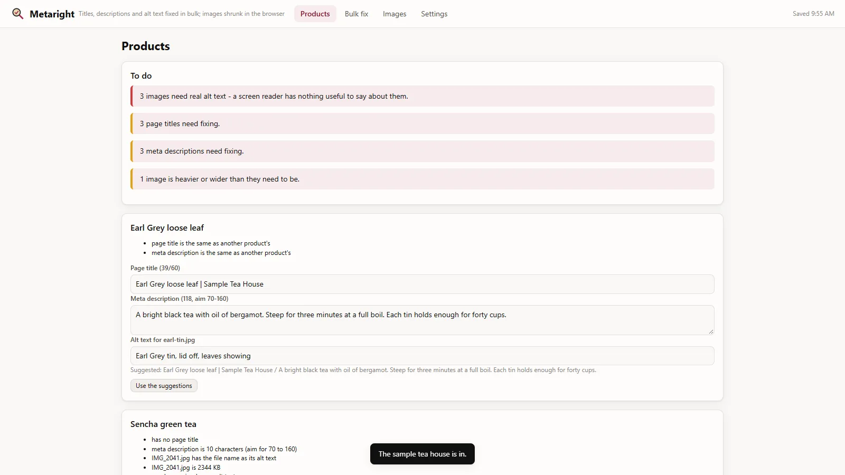Click 'The sample tea house is in.' toast
Screen dimensions: 845x475
point(422,454)
